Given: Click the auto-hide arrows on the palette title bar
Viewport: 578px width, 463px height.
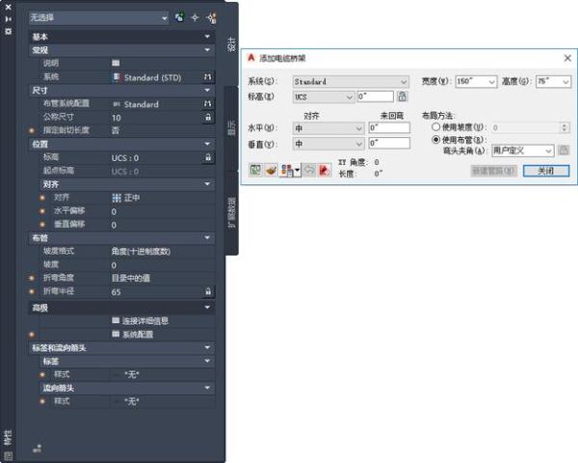Looking at the screenshot, I should 8,19.
